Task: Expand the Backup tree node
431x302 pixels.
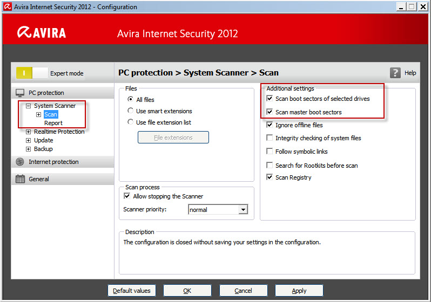Action: click(28, 149)
